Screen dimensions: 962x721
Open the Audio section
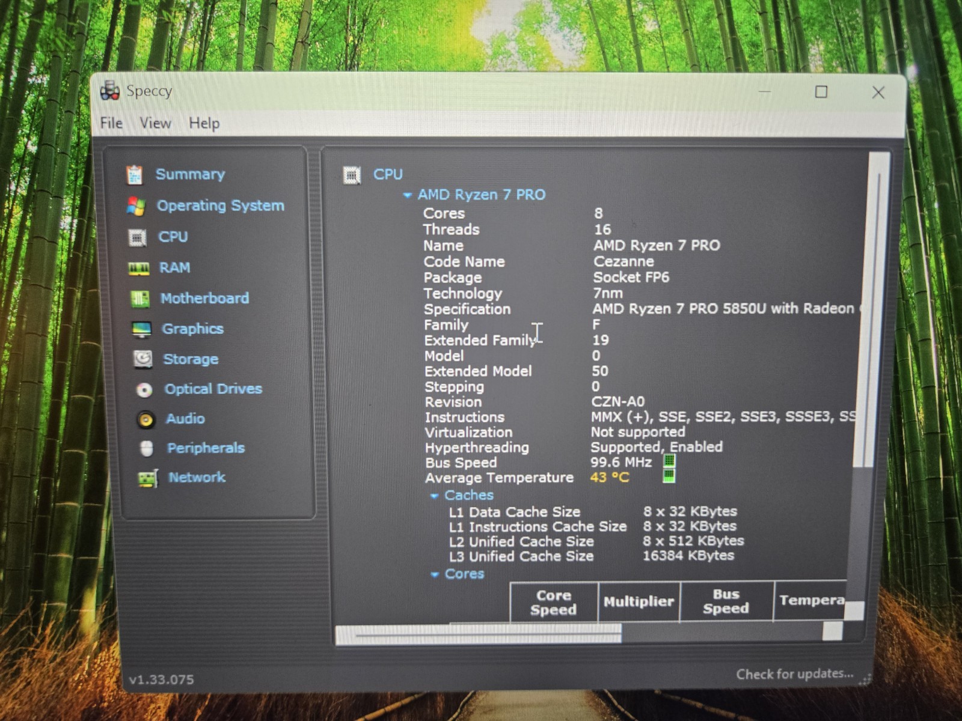185,418
